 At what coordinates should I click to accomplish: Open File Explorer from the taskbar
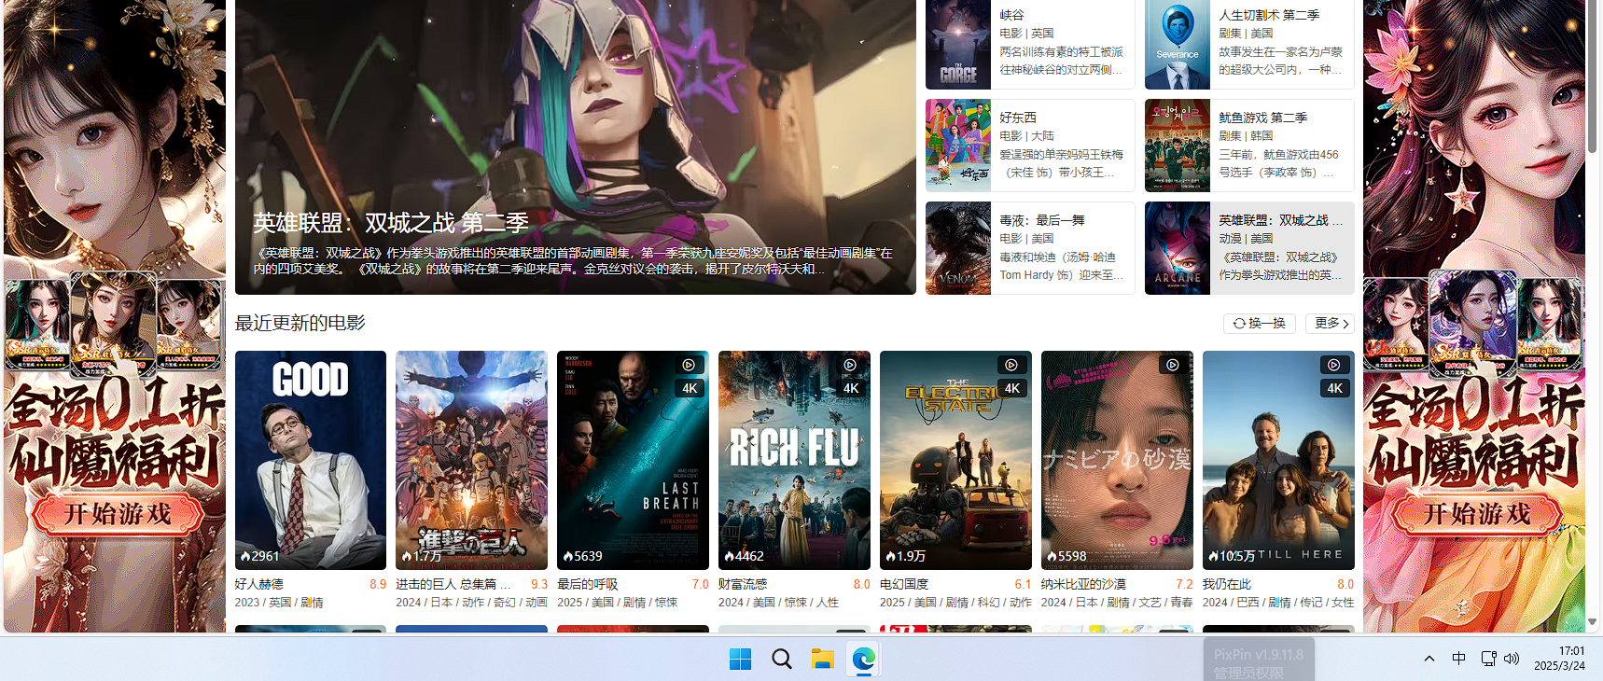pos(822,660)
